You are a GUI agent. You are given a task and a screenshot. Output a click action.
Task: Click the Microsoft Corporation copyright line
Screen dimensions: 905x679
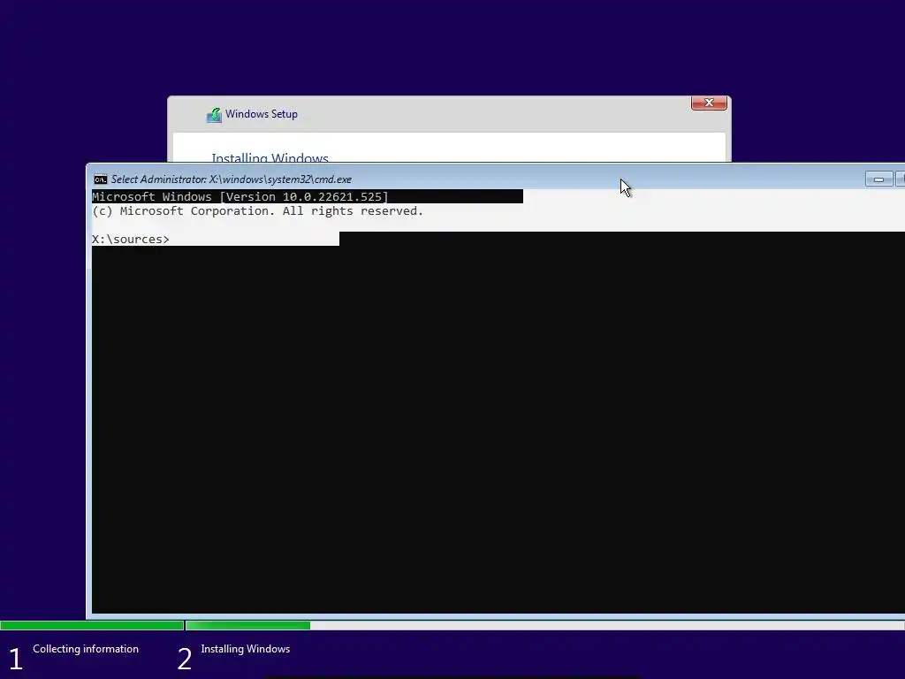tap(257, 211)
